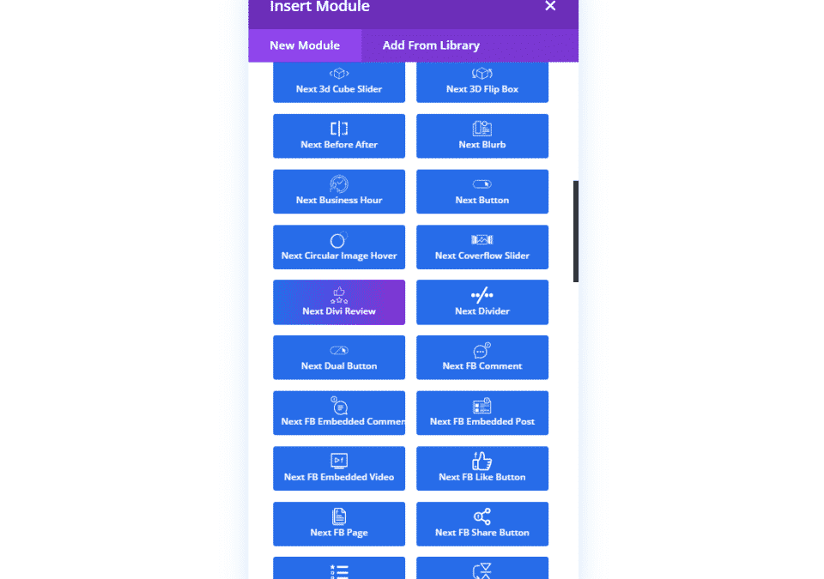824x579 pixels.
Task: Insert the Next FB Like Button thumbs-up
Action: point(482,461)
